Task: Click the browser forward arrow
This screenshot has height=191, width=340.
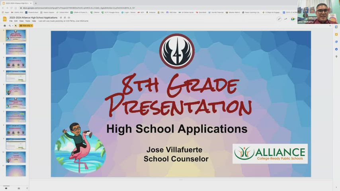Action: [7, 8]
